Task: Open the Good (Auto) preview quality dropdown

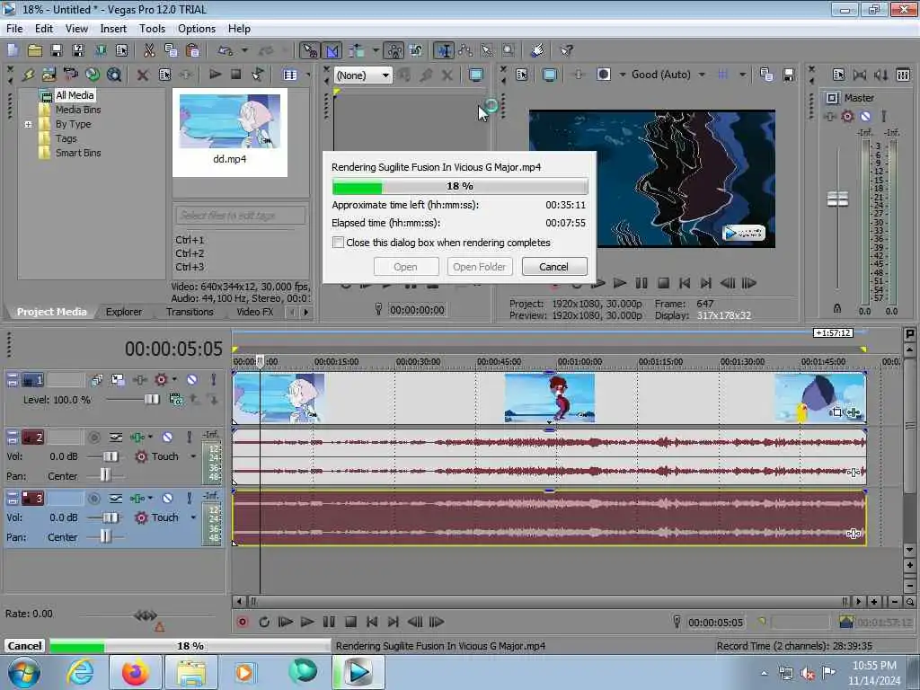Action: click(702, 75)
